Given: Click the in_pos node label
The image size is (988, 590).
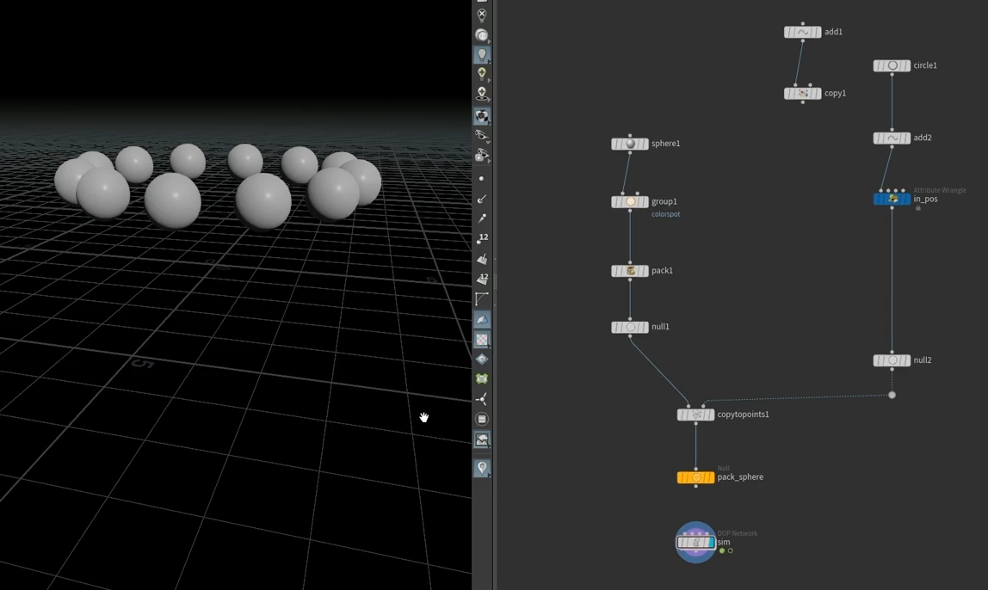Looking at the screenshot, I should point(926,199).
